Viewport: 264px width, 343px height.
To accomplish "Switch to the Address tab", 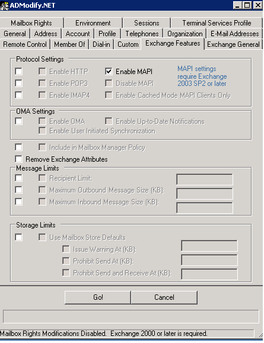I will pyautogui.click(x=46, y=34).
